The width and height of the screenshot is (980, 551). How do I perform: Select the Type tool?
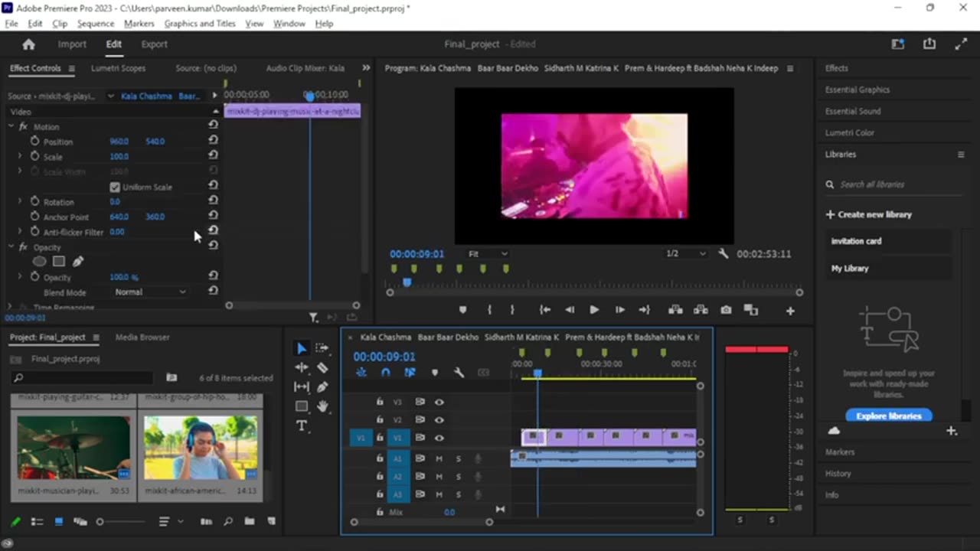[x=302, y=425]
